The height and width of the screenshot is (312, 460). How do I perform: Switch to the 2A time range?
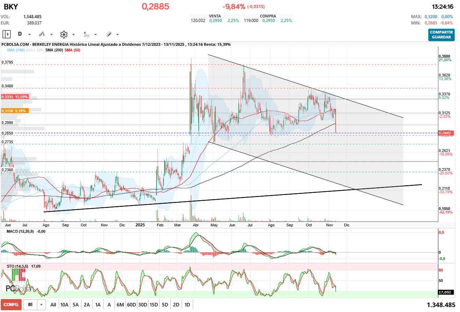[x=87, y=305]
